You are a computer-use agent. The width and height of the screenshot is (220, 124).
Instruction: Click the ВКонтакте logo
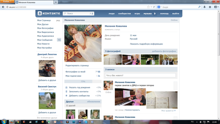(49, 13)
